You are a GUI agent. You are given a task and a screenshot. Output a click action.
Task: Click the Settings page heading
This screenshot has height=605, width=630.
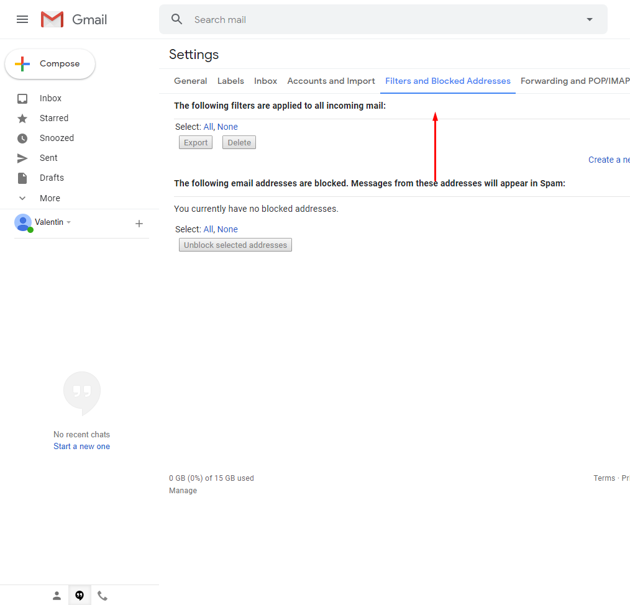click(194, 54)
